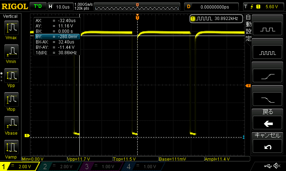Click the orange trigger level marker at right
286x171 pixels.
248,85
